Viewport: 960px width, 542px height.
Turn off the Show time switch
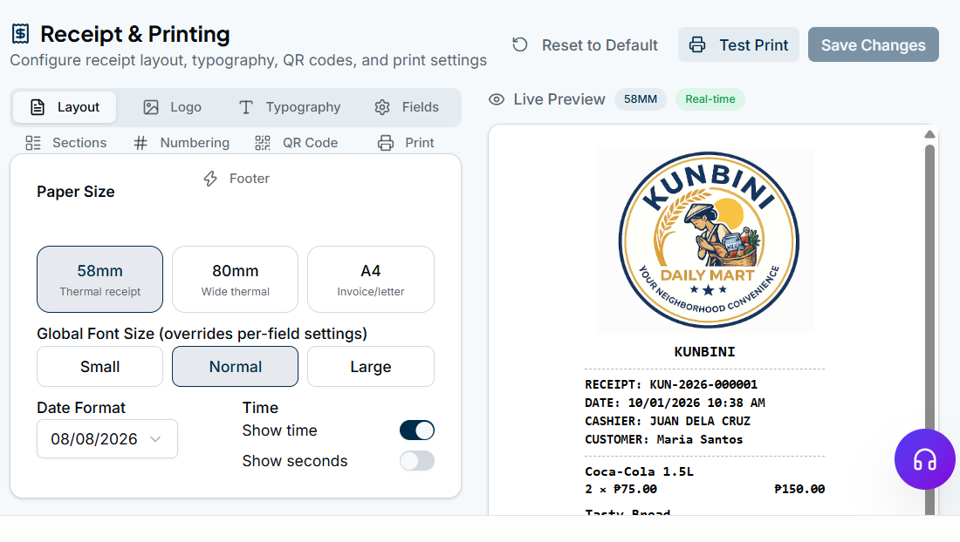[417, 430]
